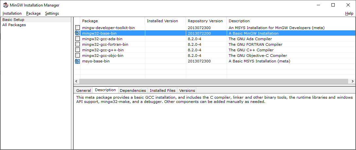The image size is (356, 150).
Task: Click the package description text in lower pane
Action: point(215,100)
